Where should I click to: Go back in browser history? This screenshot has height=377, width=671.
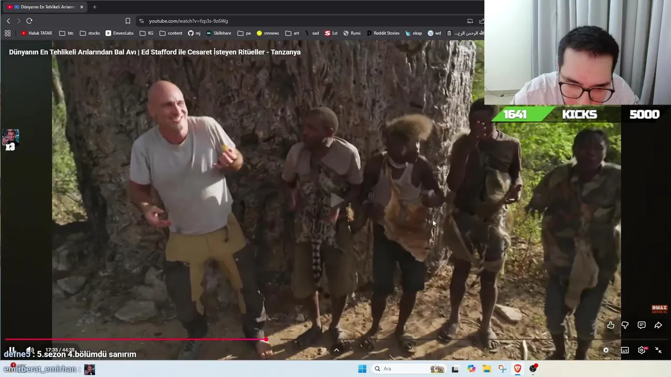[8, 21]
